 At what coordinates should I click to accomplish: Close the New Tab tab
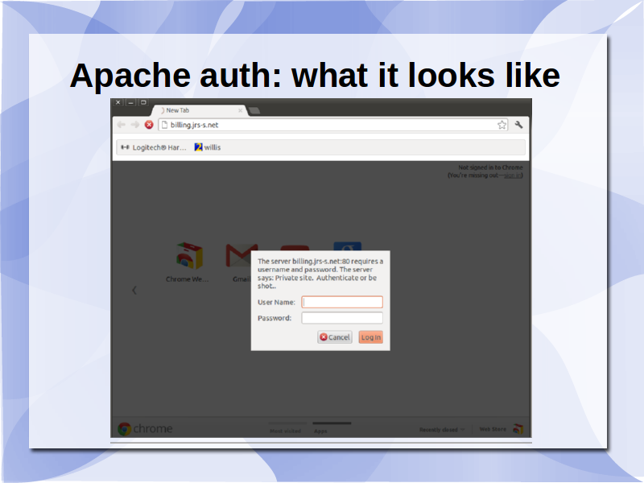coord(240,110)
